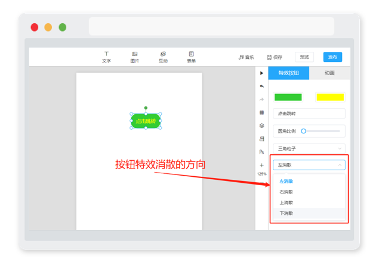Select the green 点击跳转 button on canvas

click(x=146, y=121)
